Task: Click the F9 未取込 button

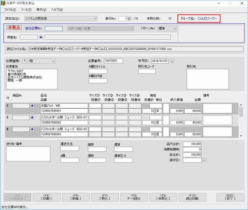Action: (x=163, y=197)
